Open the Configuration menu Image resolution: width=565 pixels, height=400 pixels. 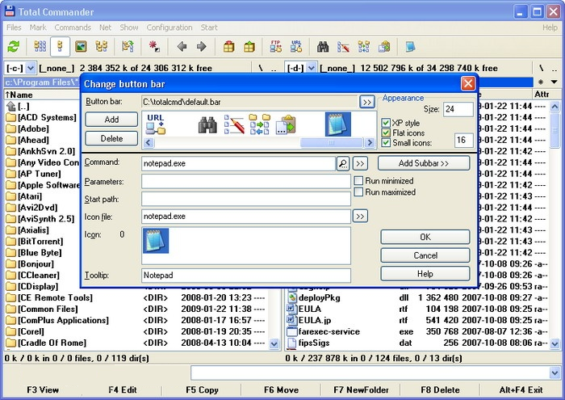169,27
